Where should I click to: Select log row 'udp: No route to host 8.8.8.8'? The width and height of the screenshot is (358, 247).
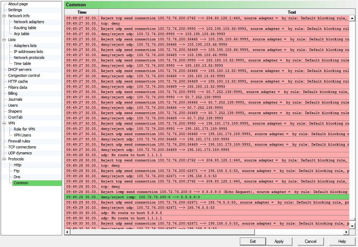pyautogui.click(x=207, y=213)
